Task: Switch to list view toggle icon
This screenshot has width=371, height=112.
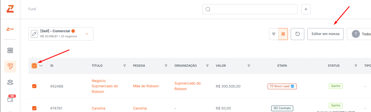Action: (x=283, y=34)
